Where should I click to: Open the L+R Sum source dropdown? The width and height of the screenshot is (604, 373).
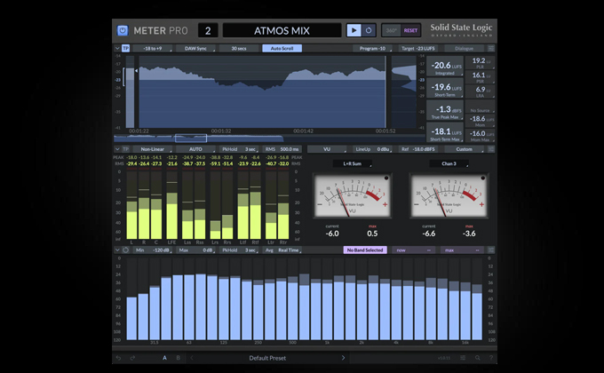click(353, 163)
